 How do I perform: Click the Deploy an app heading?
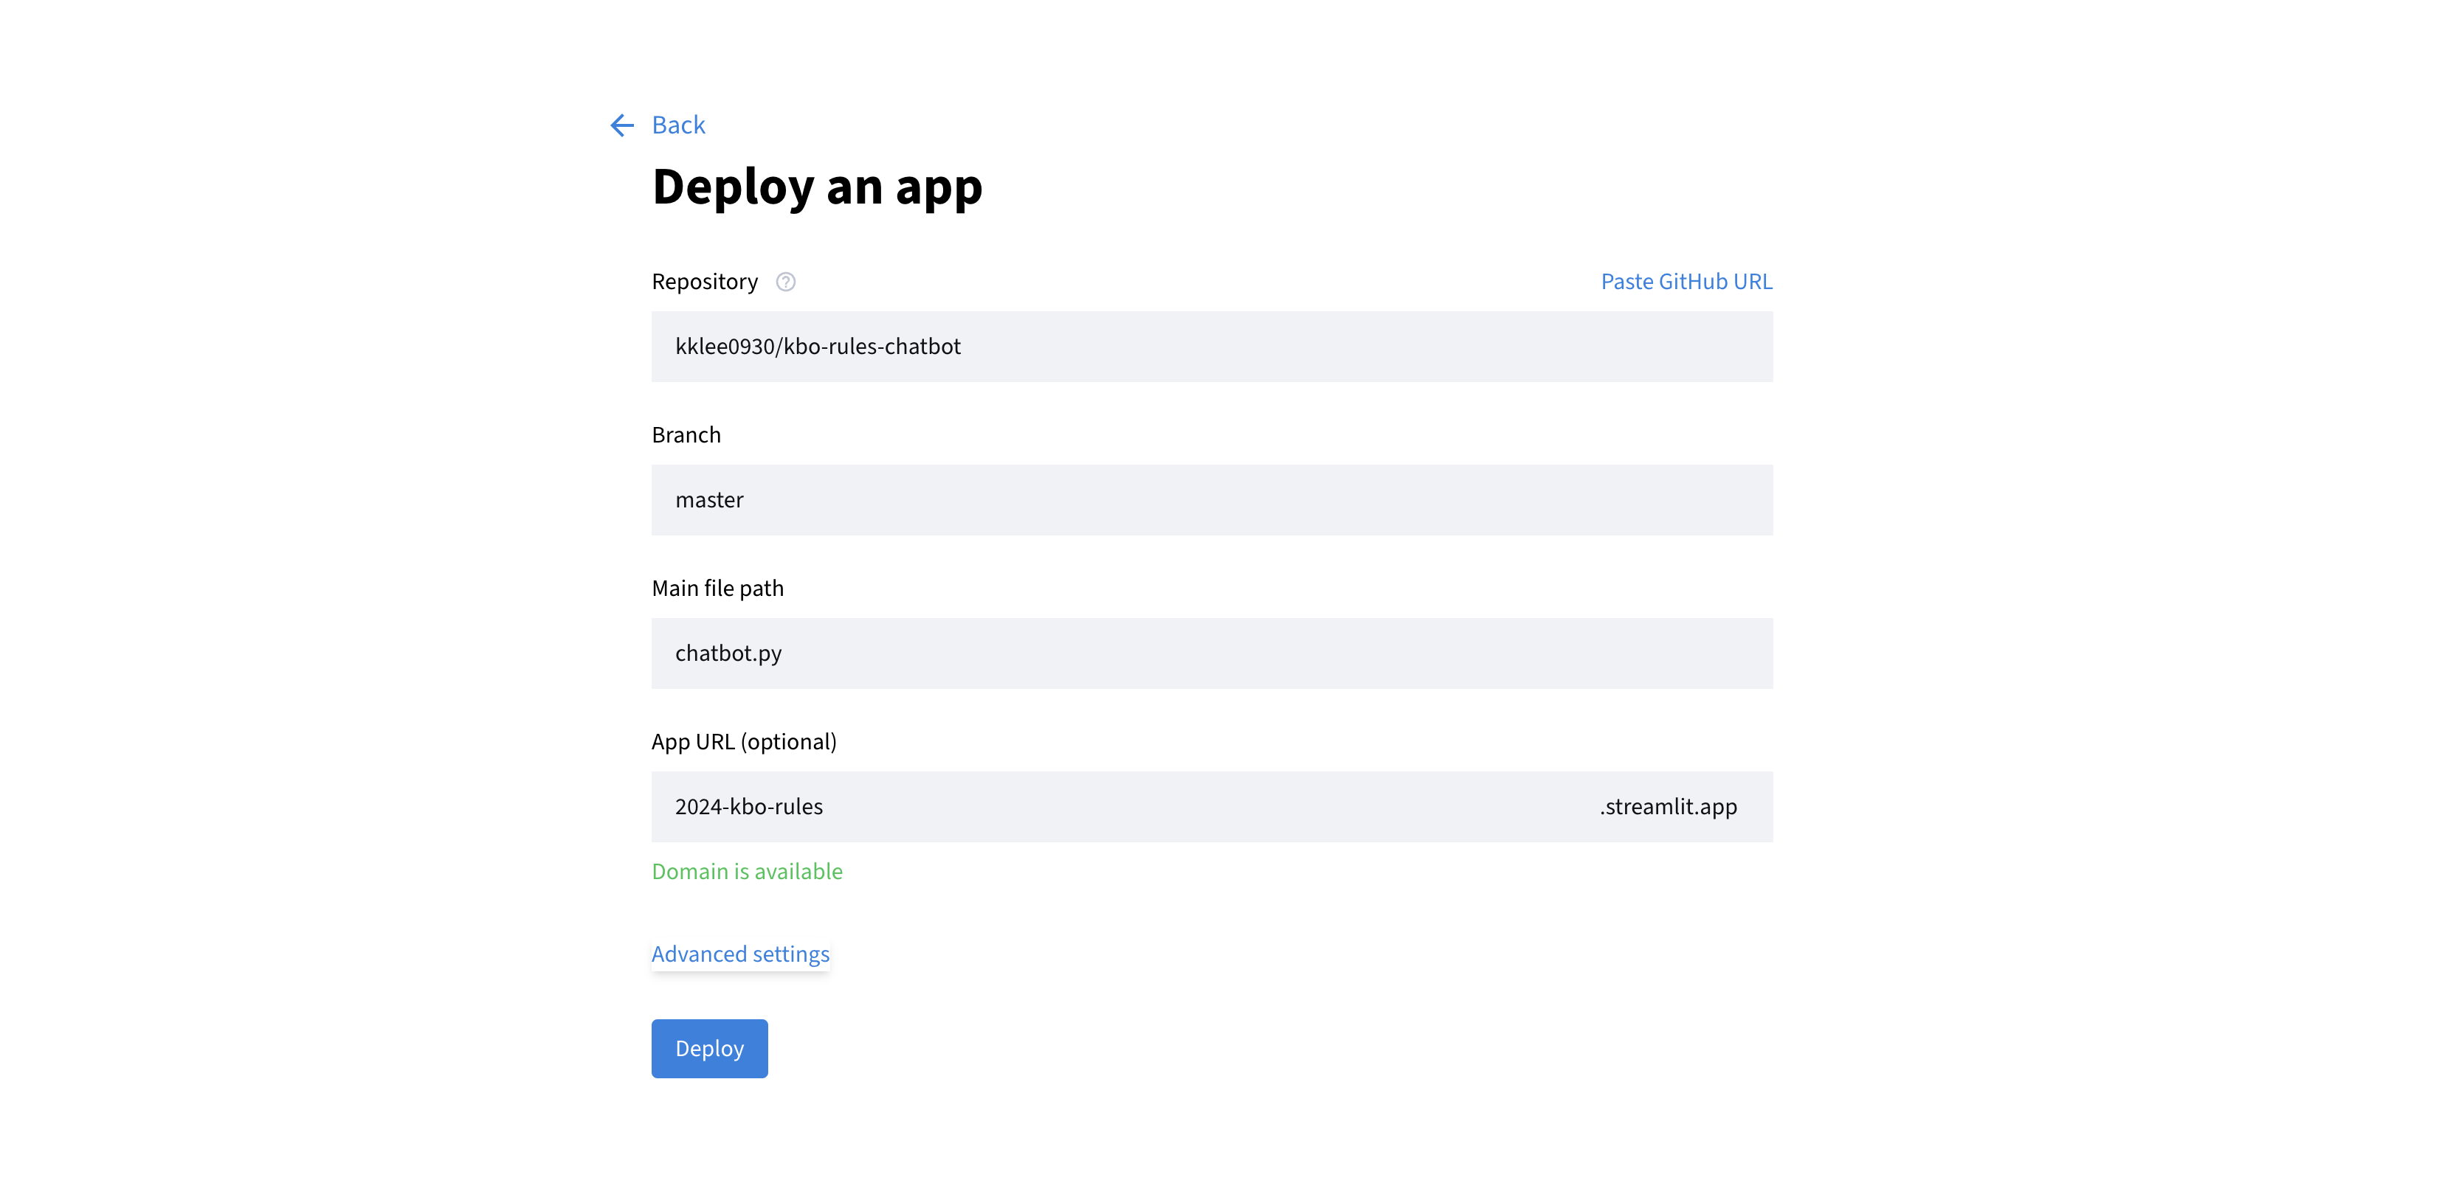pos(817,187)
